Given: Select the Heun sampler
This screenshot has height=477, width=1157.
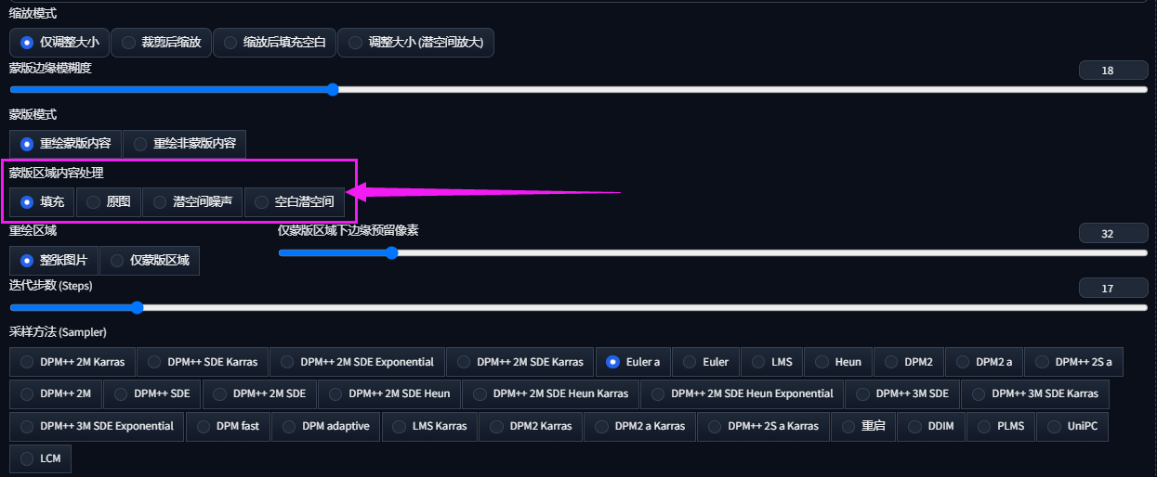Looking at the screenshot, I should click(x=839, y=362).
